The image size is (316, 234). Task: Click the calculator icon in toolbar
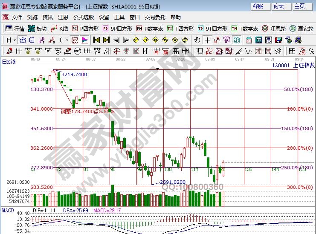tap(259, 40)
